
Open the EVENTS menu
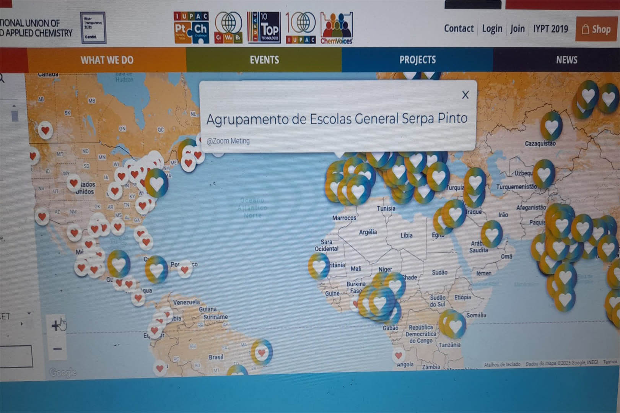coord(264,60)
